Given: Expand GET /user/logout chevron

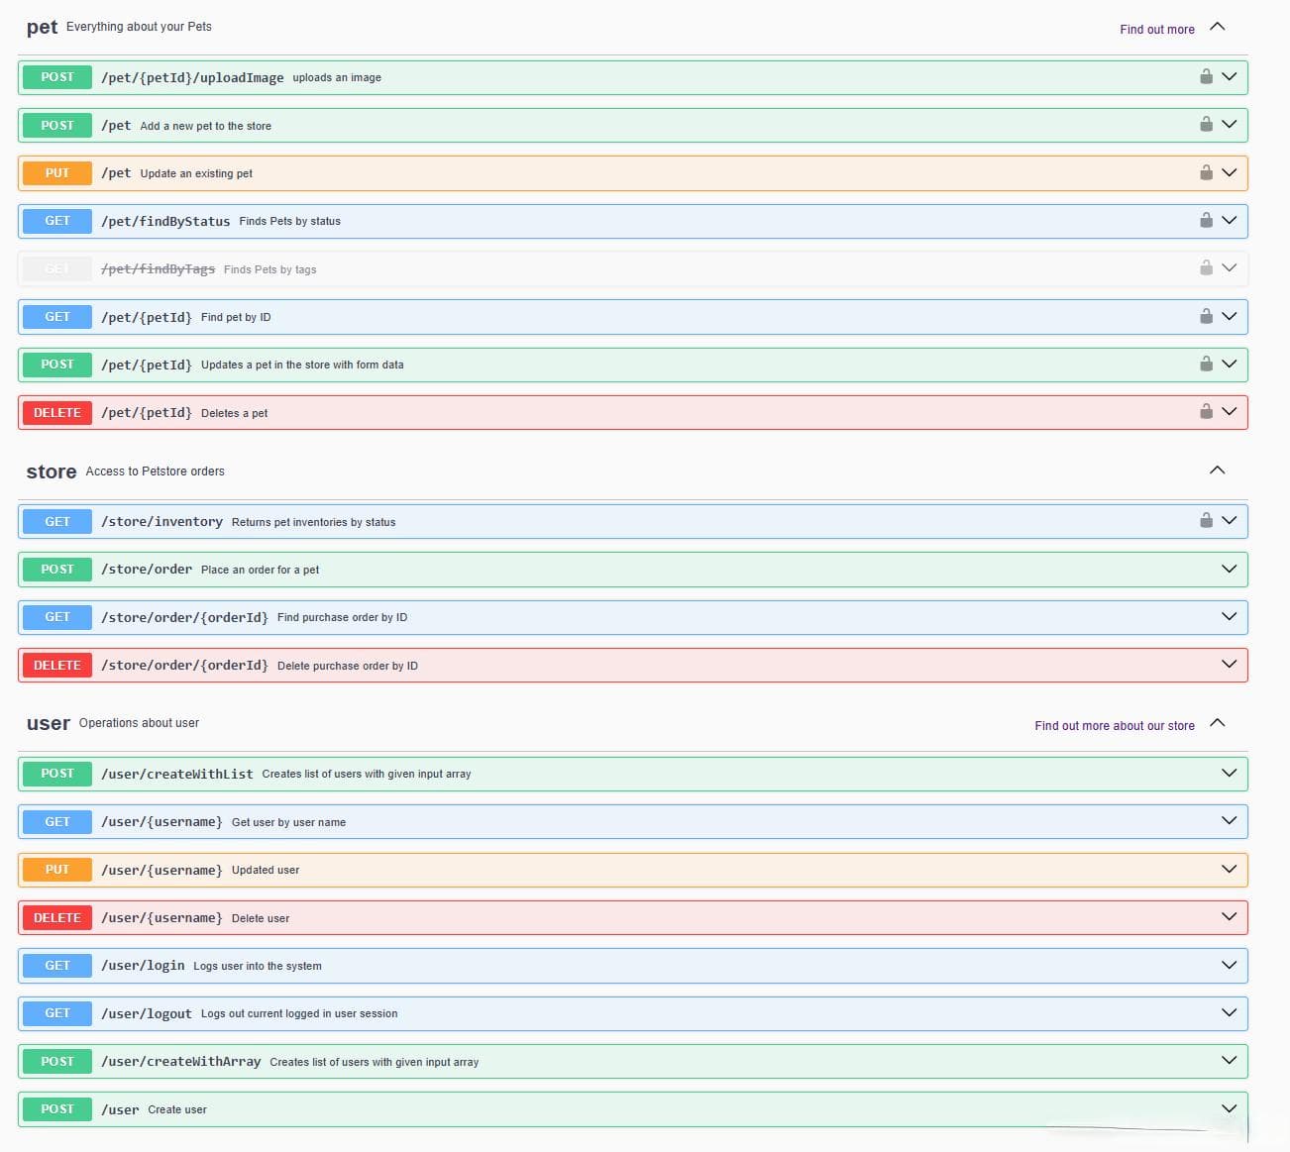Looking at the screenshot, I should click(x=1230, y=1012).
